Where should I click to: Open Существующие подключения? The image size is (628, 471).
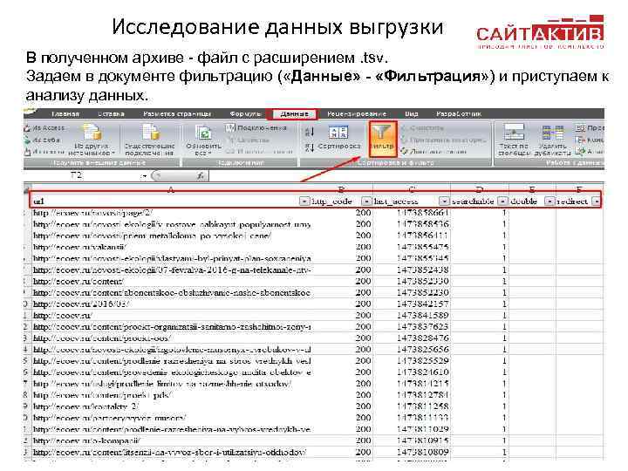(150, 140)
